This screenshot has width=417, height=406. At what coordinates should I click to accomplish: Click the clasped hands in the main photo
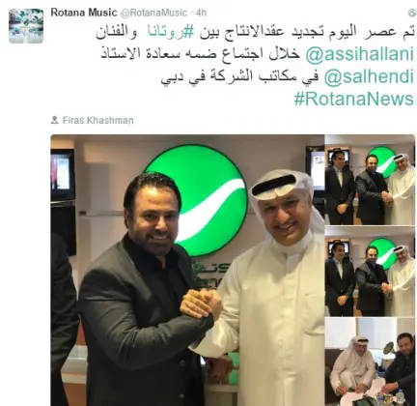(201, 304)
